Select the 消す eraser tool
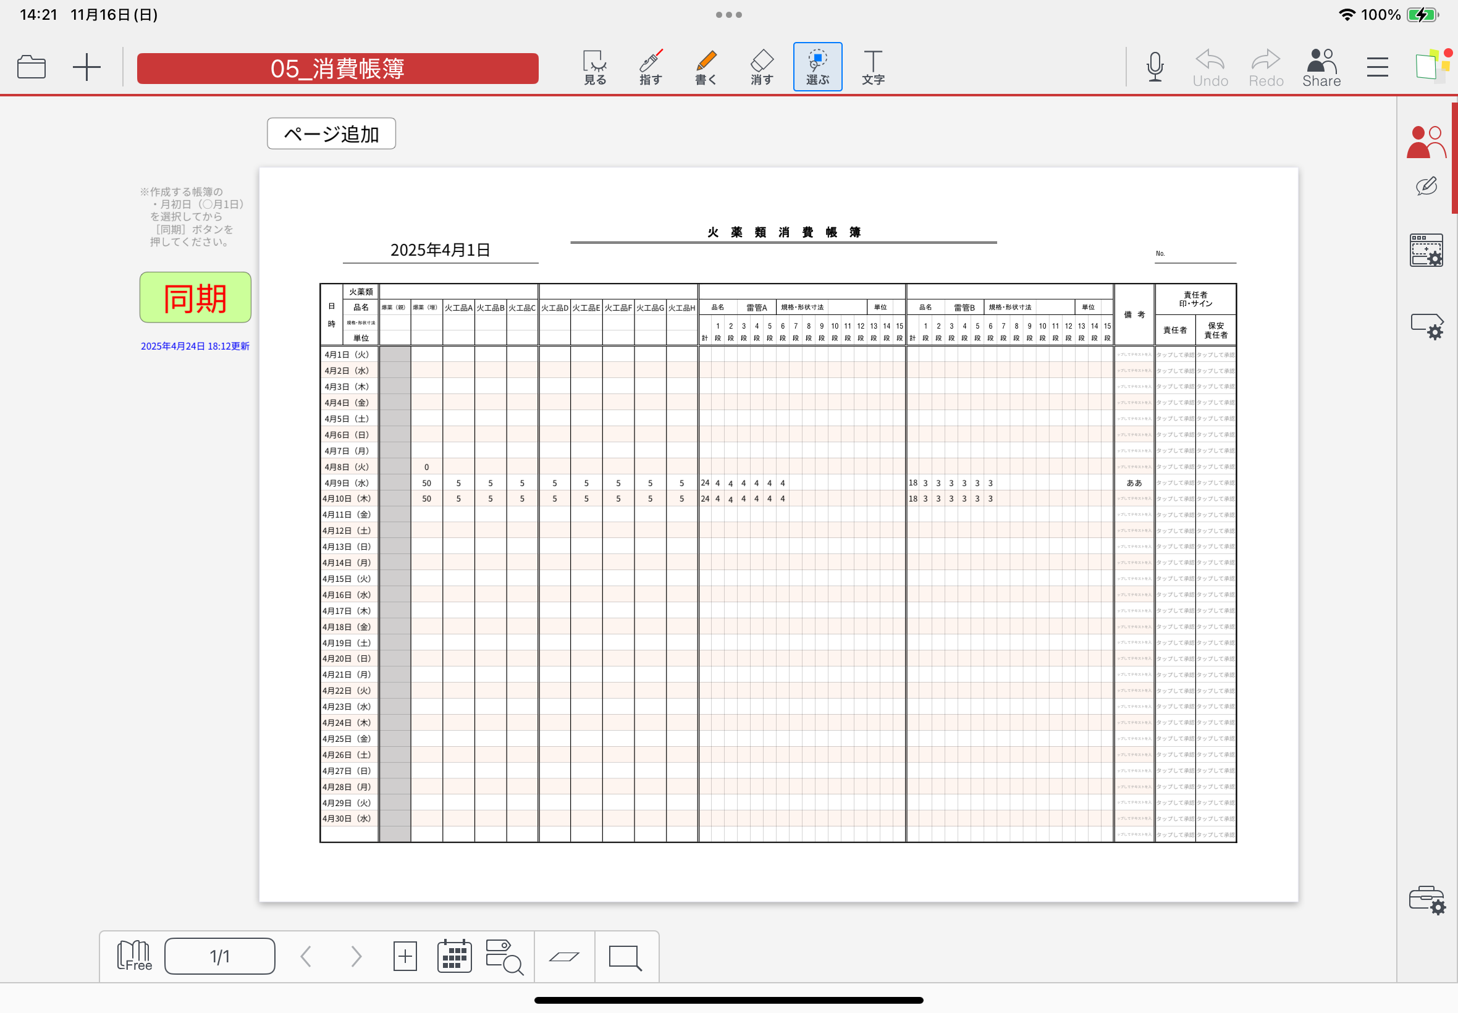This screenshot has height=1013, width=1458. (761, 67)
